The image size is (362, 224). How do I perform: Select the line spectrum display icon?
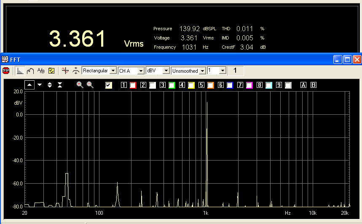pos(30,71)
